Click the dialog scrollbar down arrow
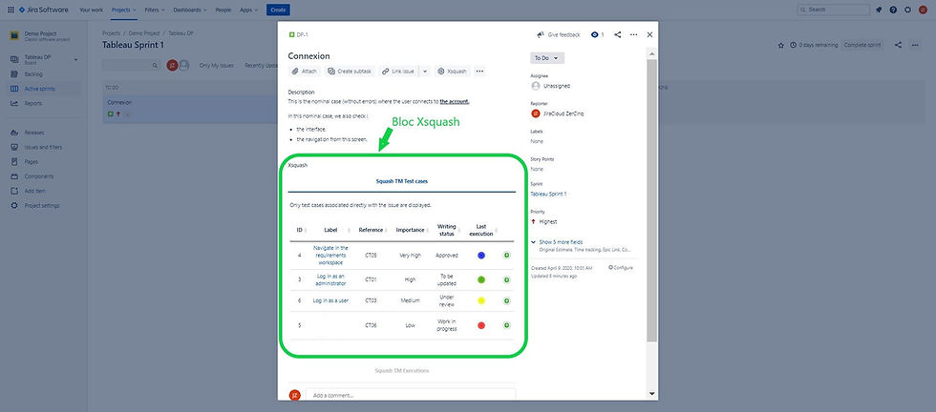 (x=651, y=394)
